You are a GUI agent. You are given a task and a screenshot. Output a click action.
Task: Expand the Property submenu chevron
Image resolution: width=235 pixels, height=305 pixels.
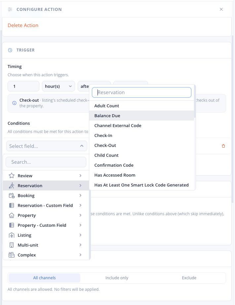tap(80, 215)
